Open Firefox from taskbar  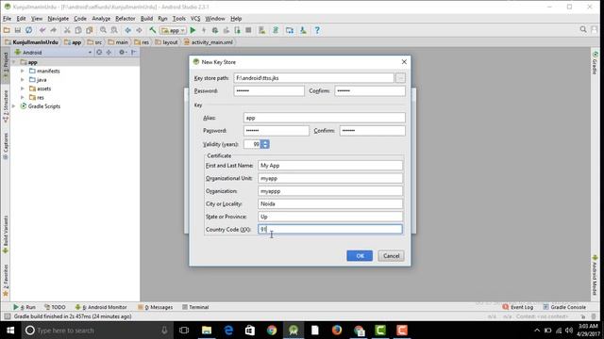[x=337, y=331]
